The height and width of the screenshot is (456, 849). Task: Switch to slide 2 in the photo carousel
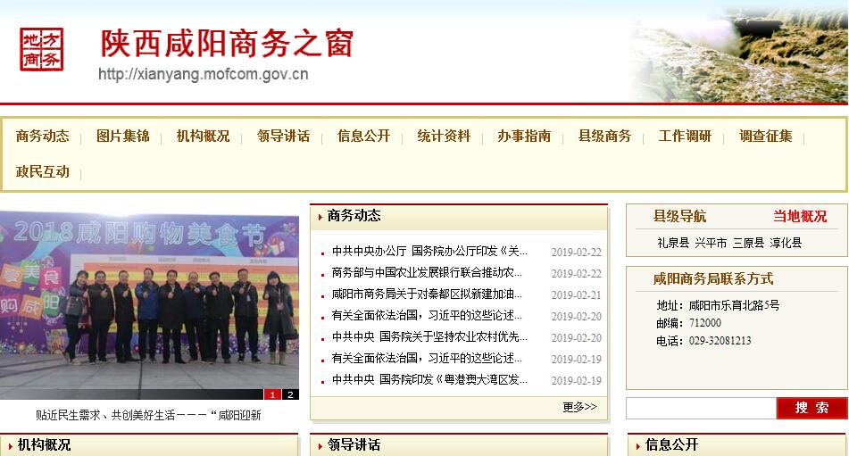click(x=290, y=394)
